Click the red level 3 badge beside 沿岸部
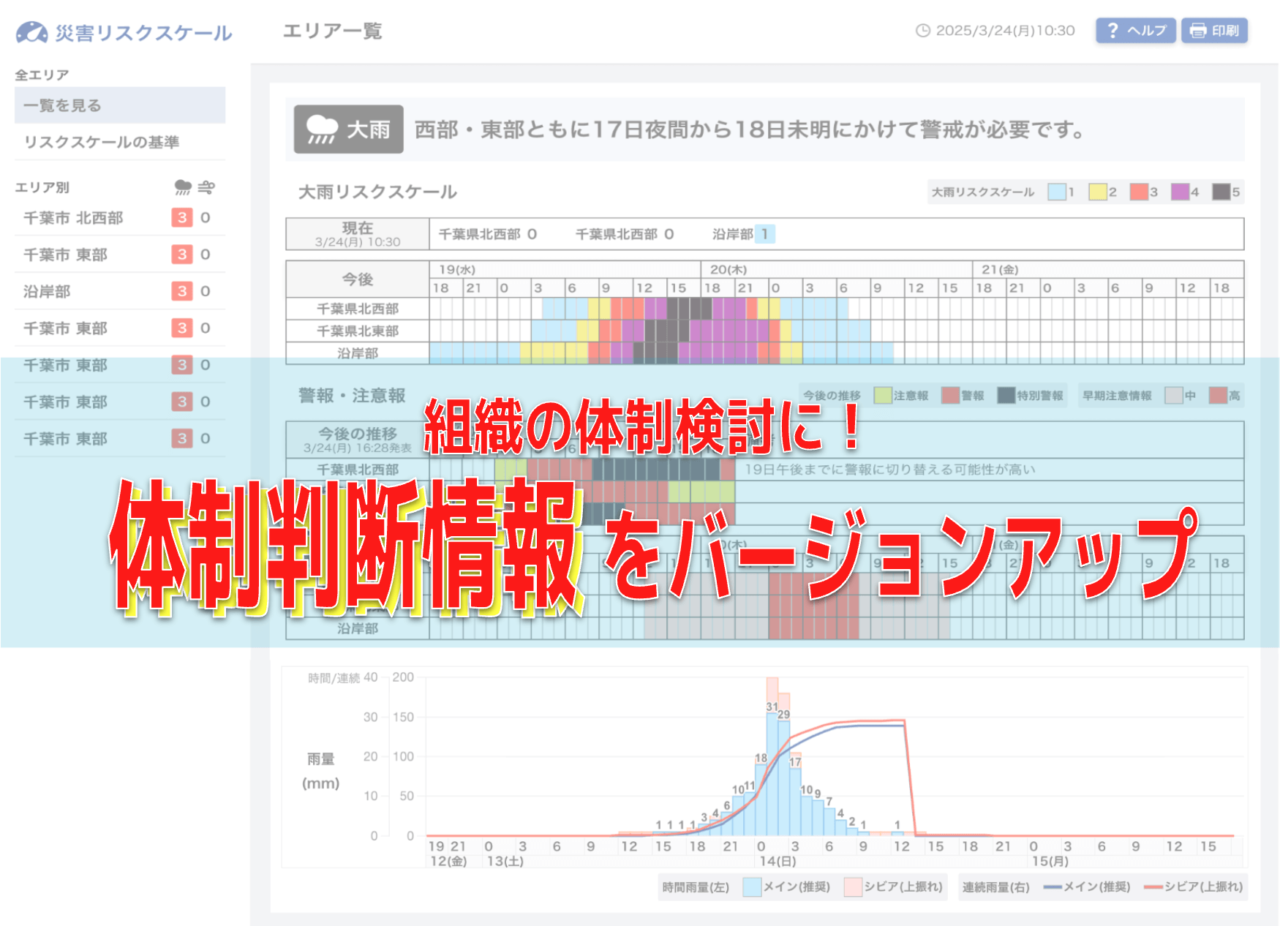The width and height of the screenshot is (1280, 926). click(181, 292)
